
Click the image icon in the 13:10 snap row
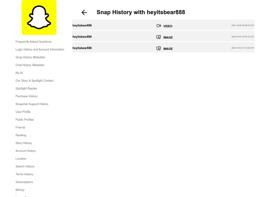coord(158,49)
